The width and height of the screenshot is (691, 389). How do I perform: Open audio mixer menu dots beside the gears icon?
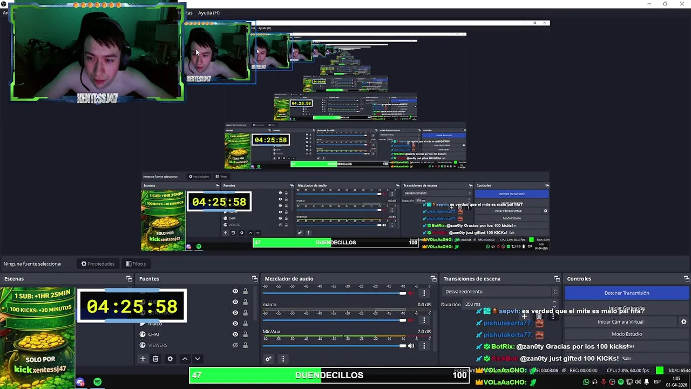click(x=283, y=359)
